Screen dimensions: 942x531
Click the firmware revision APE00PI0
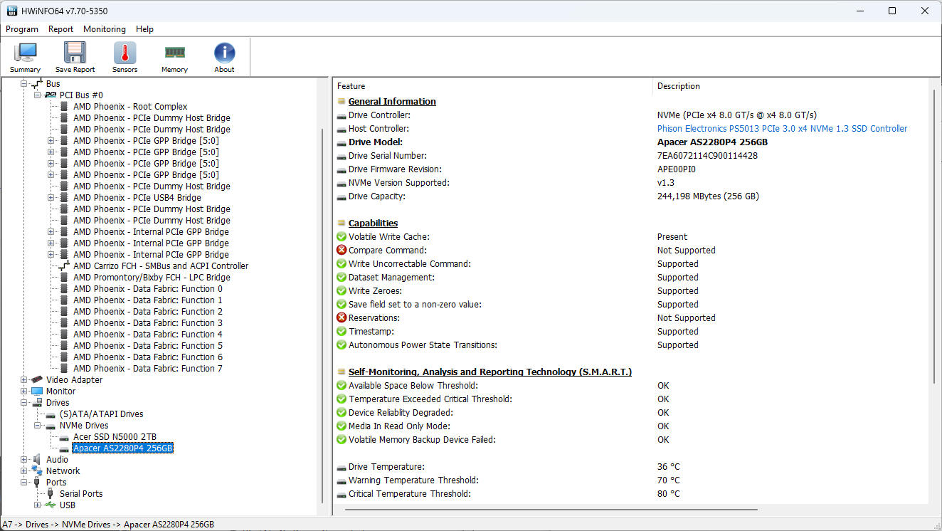677,169
